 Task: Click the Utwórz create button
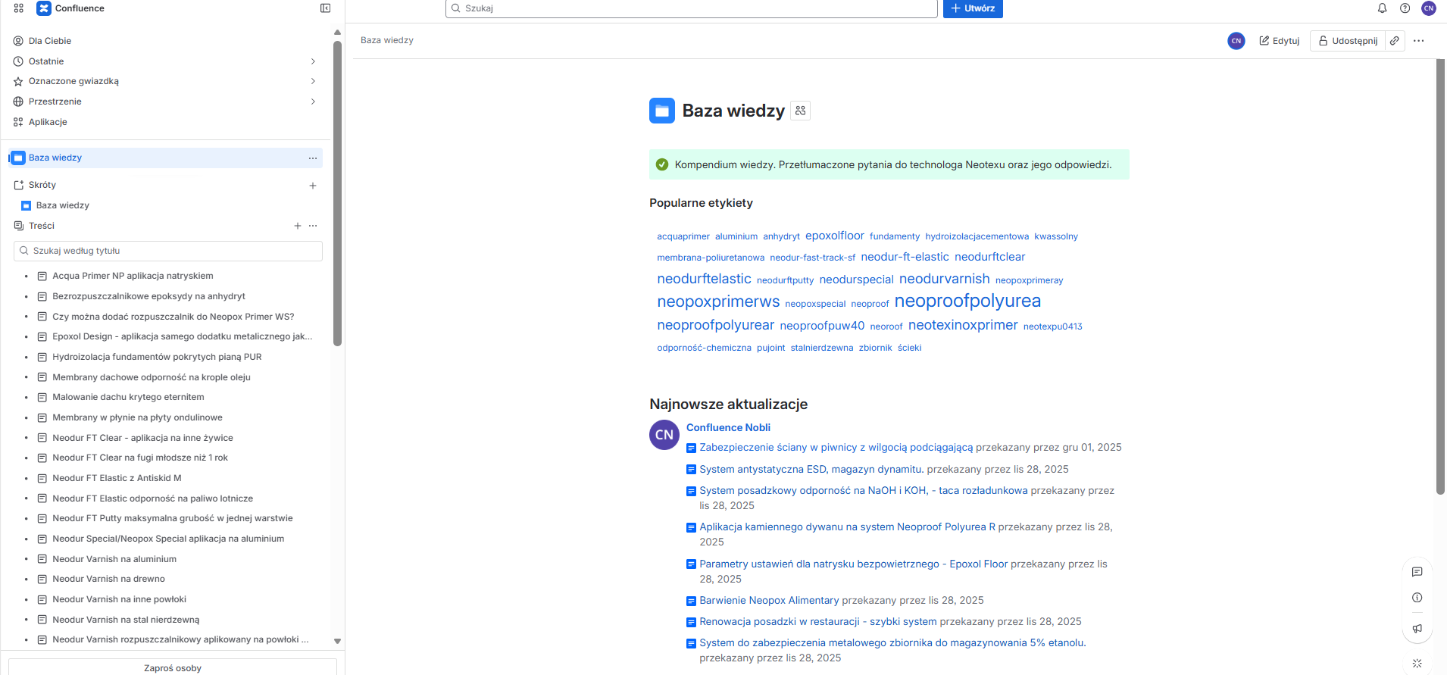click(973, 8)
